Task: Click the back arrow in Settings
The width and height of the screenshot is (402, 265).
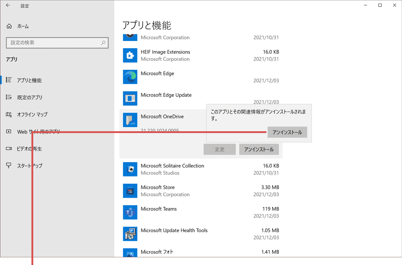Action: coord(8,5)
